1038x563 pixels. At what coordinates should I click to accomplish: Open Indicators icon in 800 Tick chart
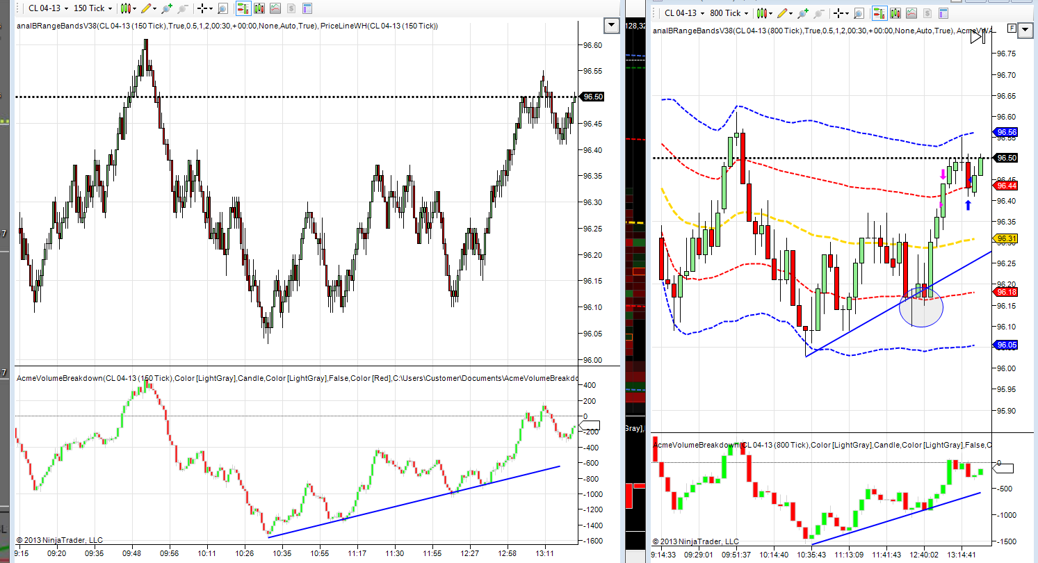(x=911, y=13)
